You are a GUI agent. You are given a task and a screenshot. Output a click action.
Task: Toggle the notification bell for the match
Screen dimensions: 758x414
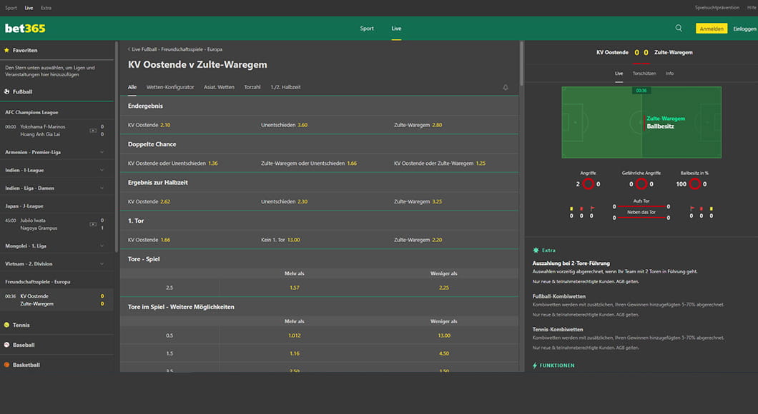pos(505,87)
